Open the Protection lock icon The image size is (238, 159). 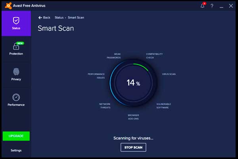(x=16, y=47)
